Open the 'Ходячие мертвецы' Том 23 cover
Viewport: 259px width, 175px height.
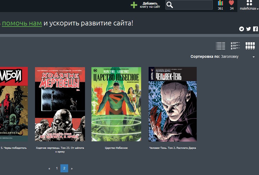(x=60, y=104)
